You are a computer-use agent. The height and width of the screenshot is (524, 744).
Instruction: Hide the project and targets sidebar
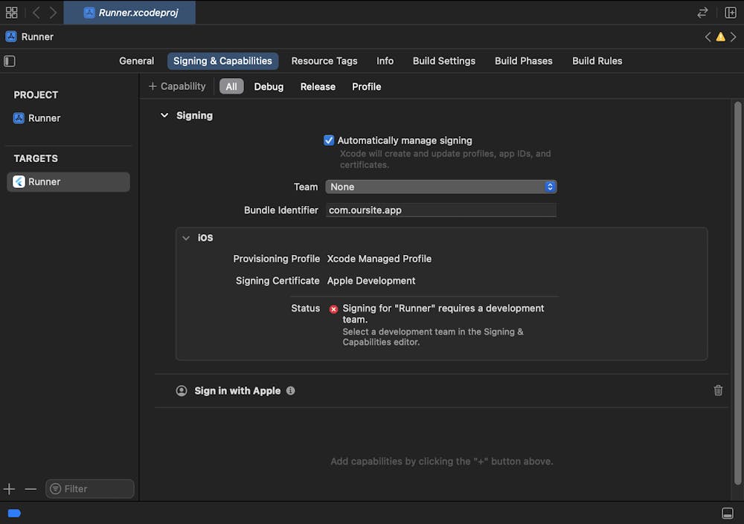tap(10, 61)
